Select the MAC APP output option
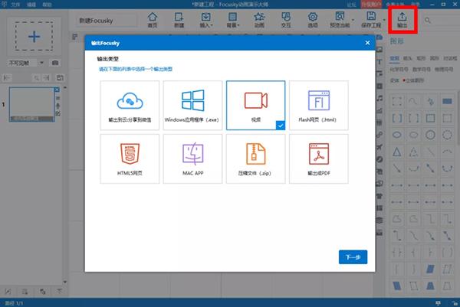The width and height of the screenshot is (460, 307). click(x=193, y=158)
